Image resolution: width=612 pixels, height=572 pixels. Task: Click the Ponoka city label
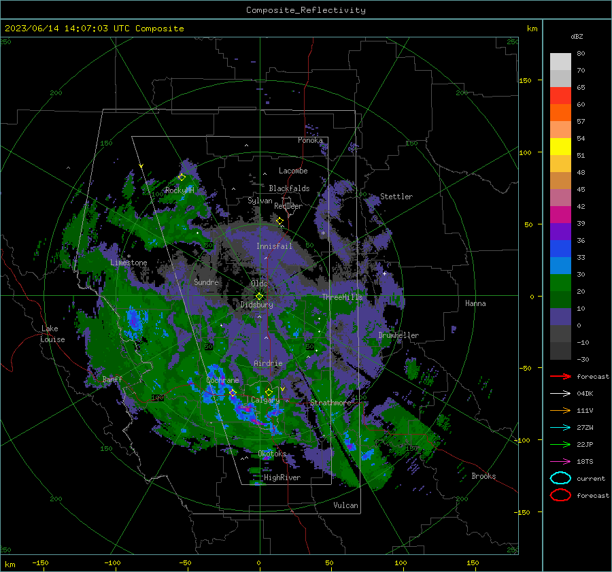[x=310, y=140]
